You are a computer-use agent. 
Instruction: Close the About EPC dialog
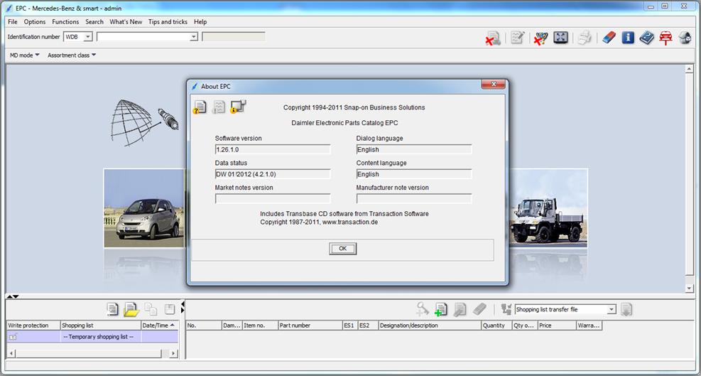pos(493,84)
